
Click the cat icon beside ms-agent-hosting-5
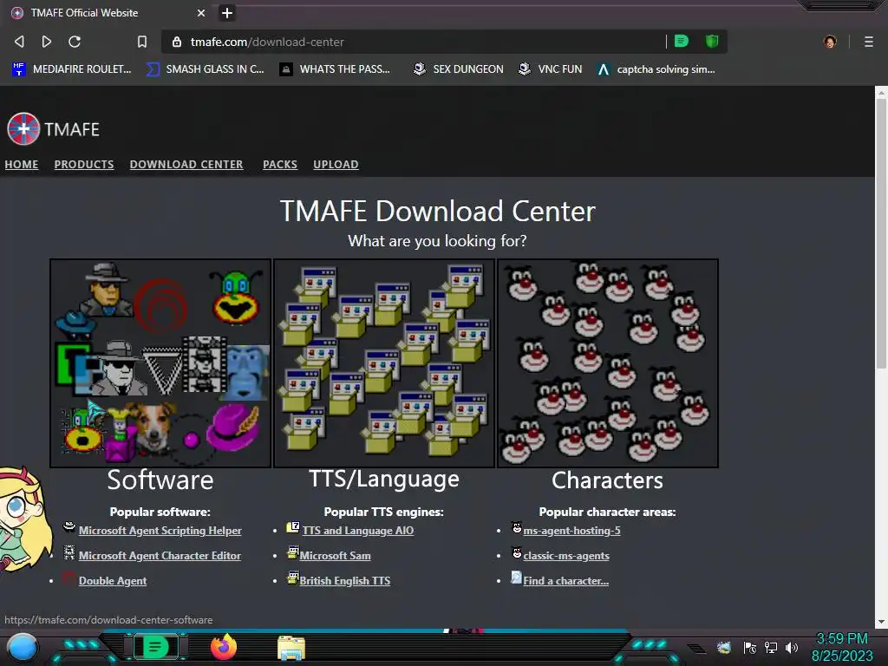click(517, 527)
